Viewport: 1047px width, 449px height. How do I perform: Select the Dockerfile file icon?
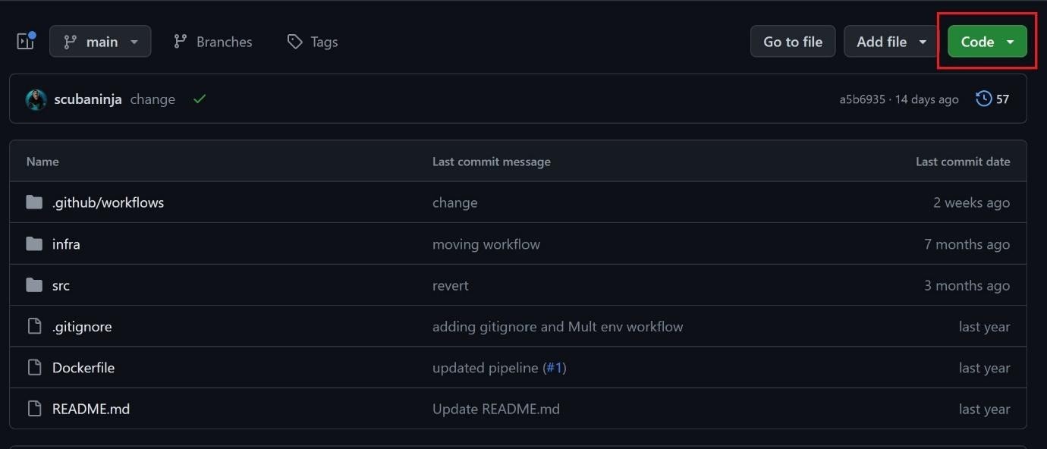tap(33, 367)
